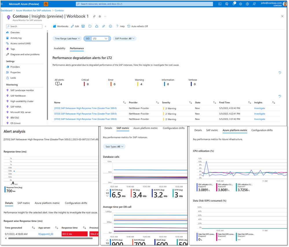The image size is (289, 247).
Task: Sort alerts table by Fired Time column
Action: coord(250,102)
